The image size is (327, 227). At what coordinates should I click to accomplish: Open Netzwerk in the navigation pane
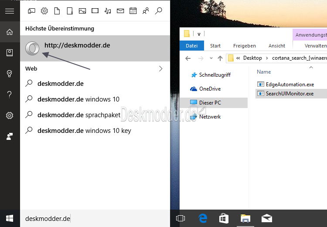coord(210,117)
